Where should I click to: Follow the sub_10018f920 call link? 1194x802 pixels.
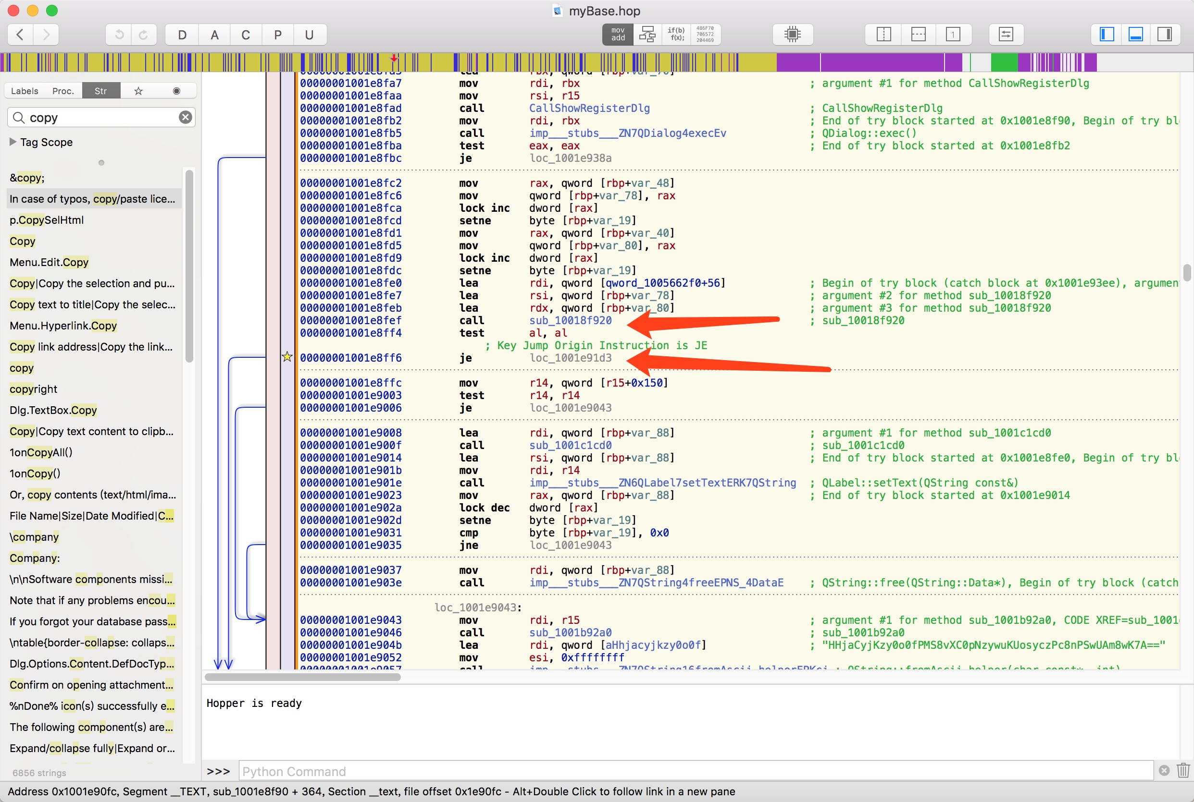click(570, 321)
